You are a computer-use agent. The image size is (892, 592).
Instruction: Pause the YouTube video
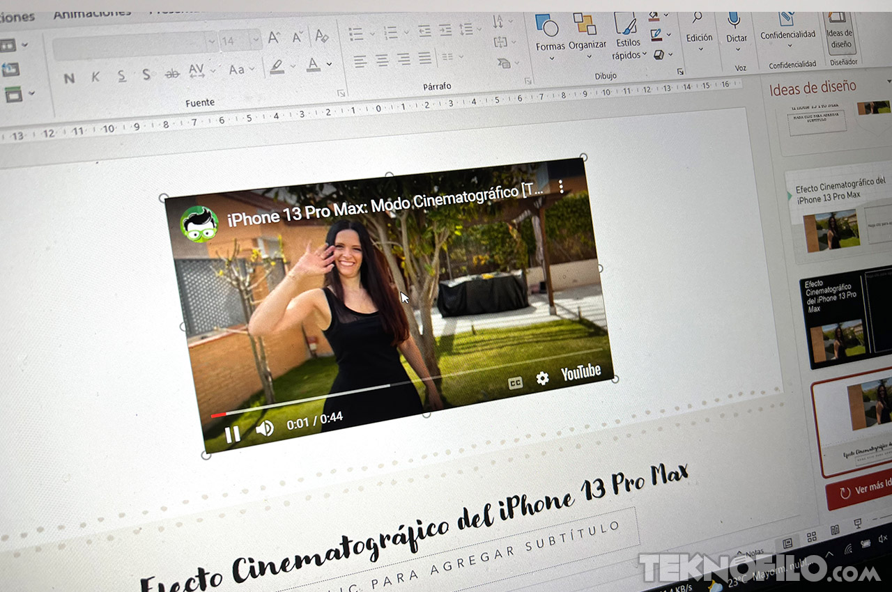pyautogui.click(x=232, y=435)
